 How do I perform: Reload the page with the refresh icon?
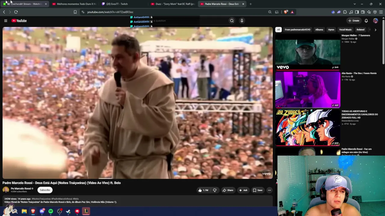click(x=16, y=12)
